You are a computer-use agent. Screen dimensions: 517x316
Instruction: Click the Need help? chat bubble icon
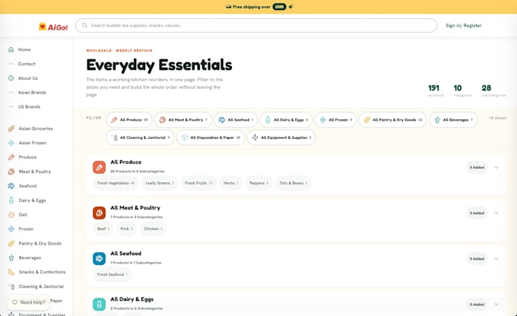point(14,302)
